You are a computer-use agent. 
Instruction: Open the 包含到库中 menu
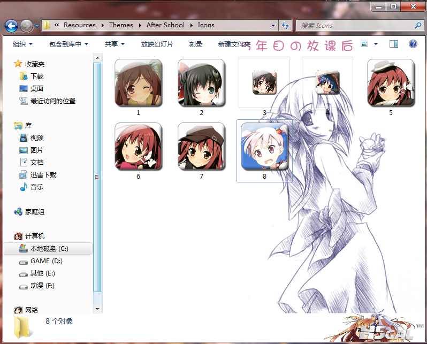pyautogui.click(x=68, y=44)
